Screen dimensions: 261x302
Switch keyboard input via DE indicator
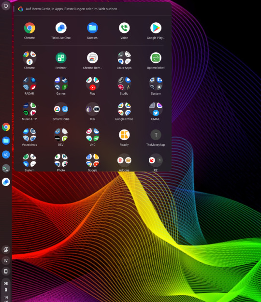click(6, 284)
